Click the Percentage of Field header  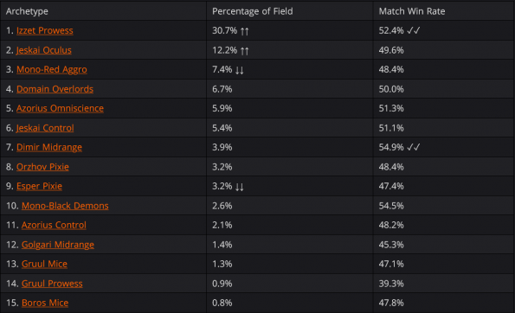[252, 11]
